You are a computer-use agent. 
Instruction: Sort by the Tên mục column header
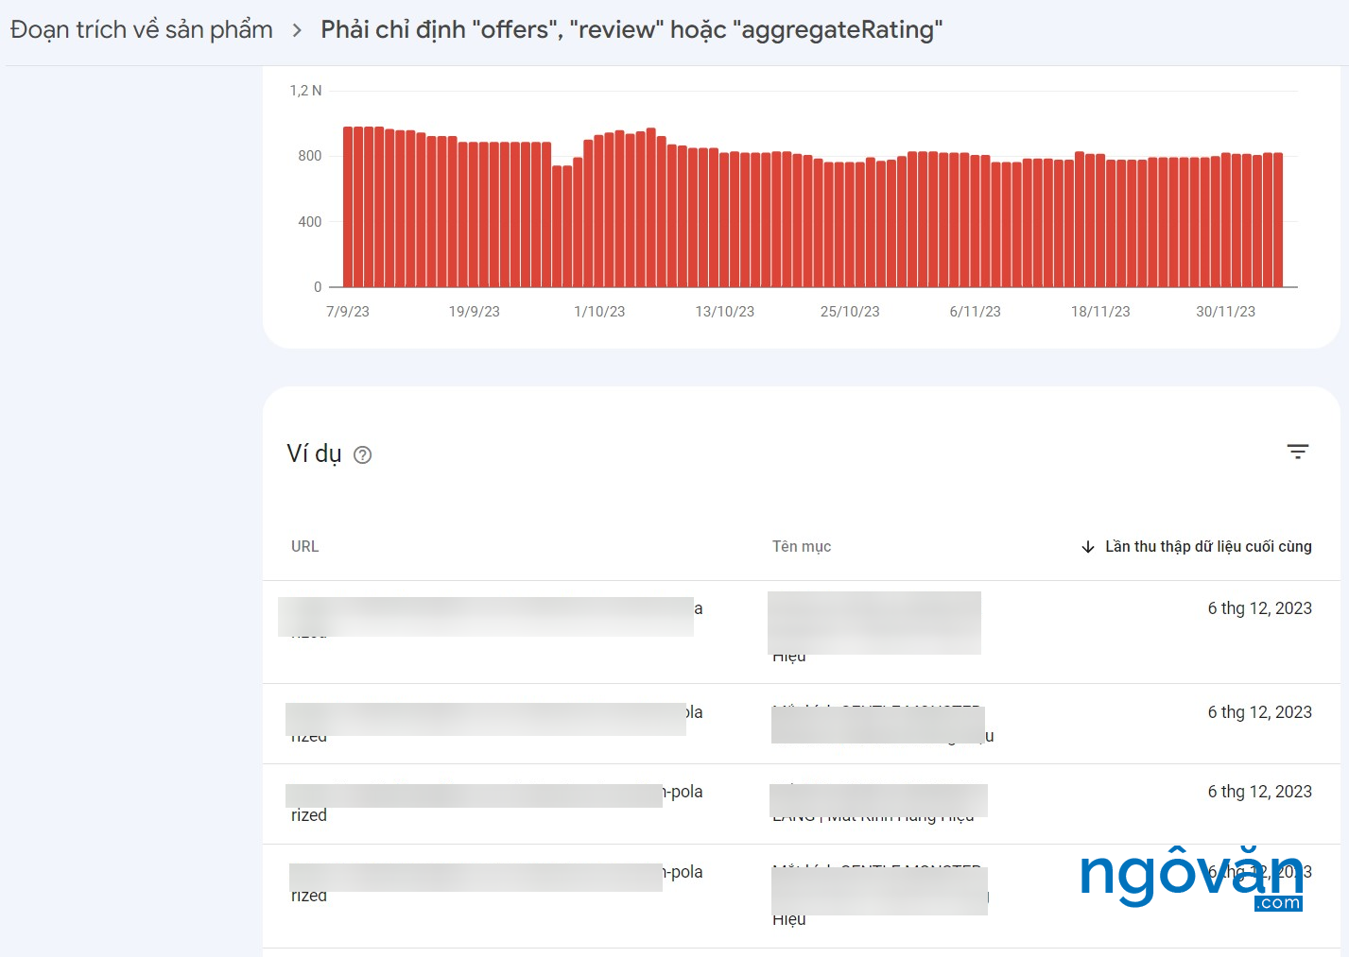(x=802, y=547)
